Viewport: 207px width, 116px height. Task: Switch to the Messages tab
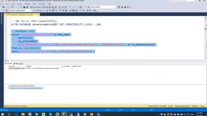(18, 63)
